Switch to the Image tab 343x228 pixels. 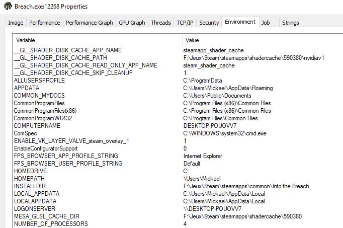[16, 23]
